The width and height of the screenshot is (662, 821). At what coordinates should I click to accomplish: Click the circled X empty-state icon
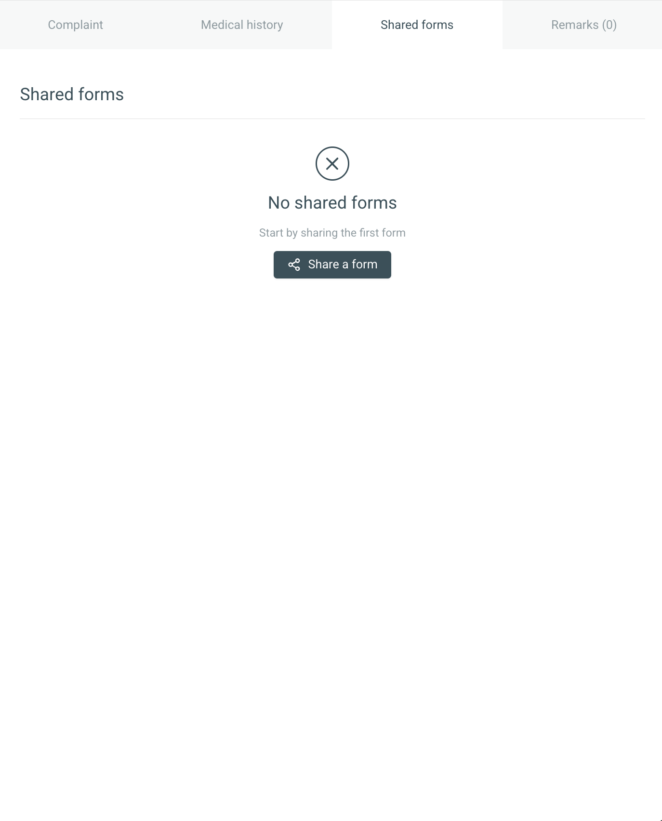tap(332, 164)
